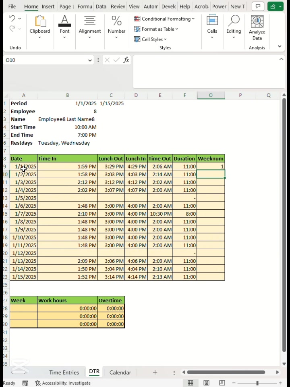Click the horizontal scrollbar thumb
The width and height of the screenshot is (290, 387).
pos(226,372)
